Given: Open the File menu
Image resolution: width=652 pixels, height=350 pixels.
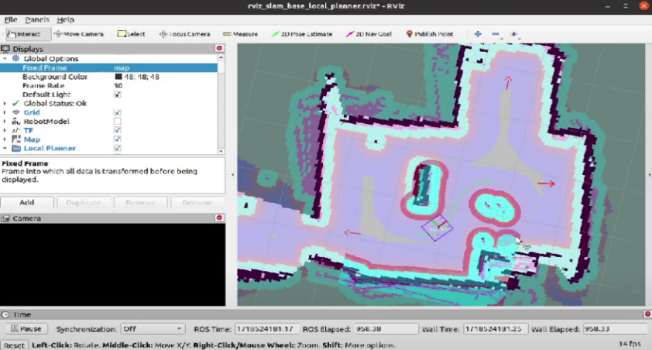Looking at the screenshot, I should pyautogui.click(x=11, y=19).
